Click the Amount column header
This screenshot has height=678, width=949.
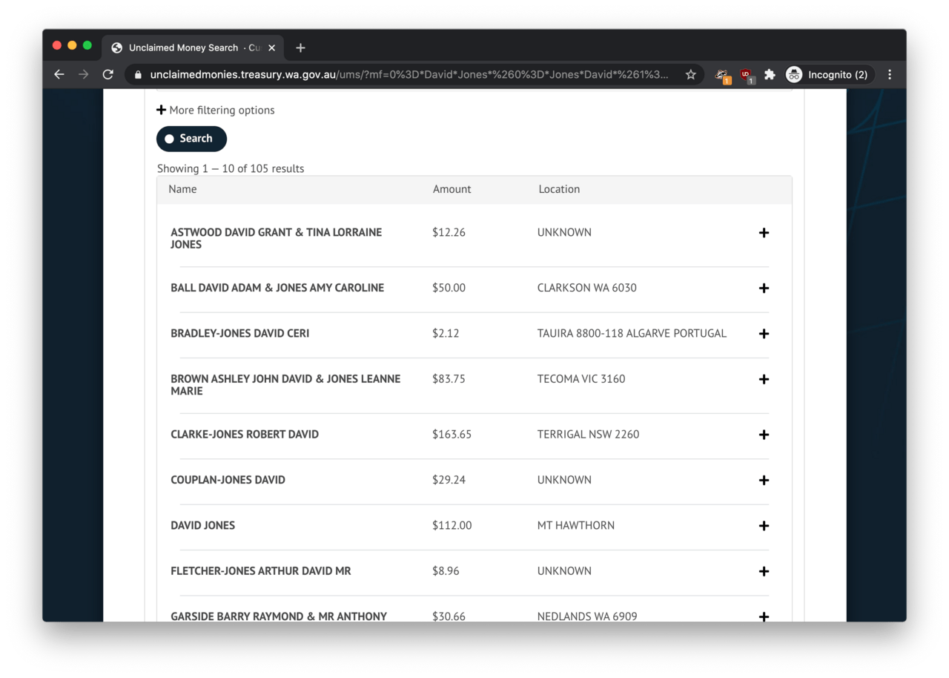tap(452, 189)
